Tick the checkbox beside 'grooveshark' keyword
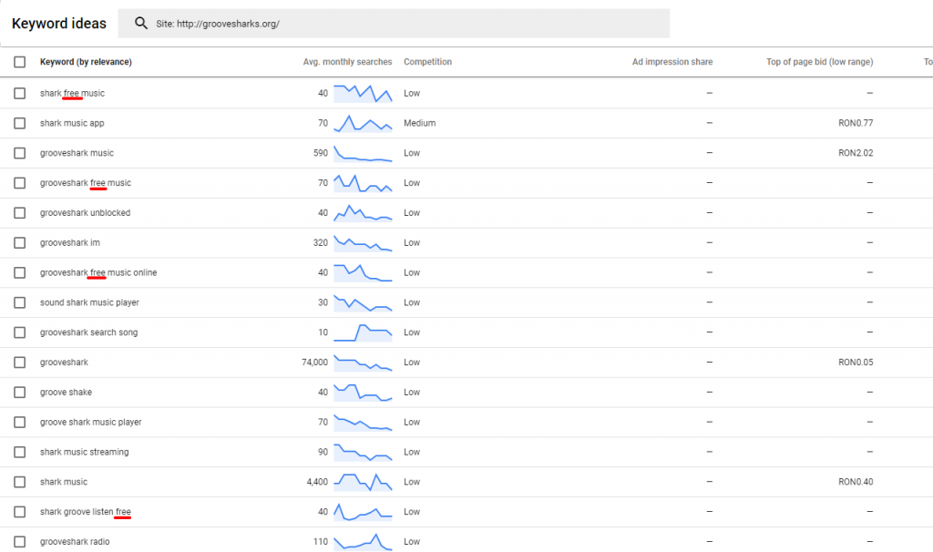This screenshot has height=552, width=933. [20, 363]
